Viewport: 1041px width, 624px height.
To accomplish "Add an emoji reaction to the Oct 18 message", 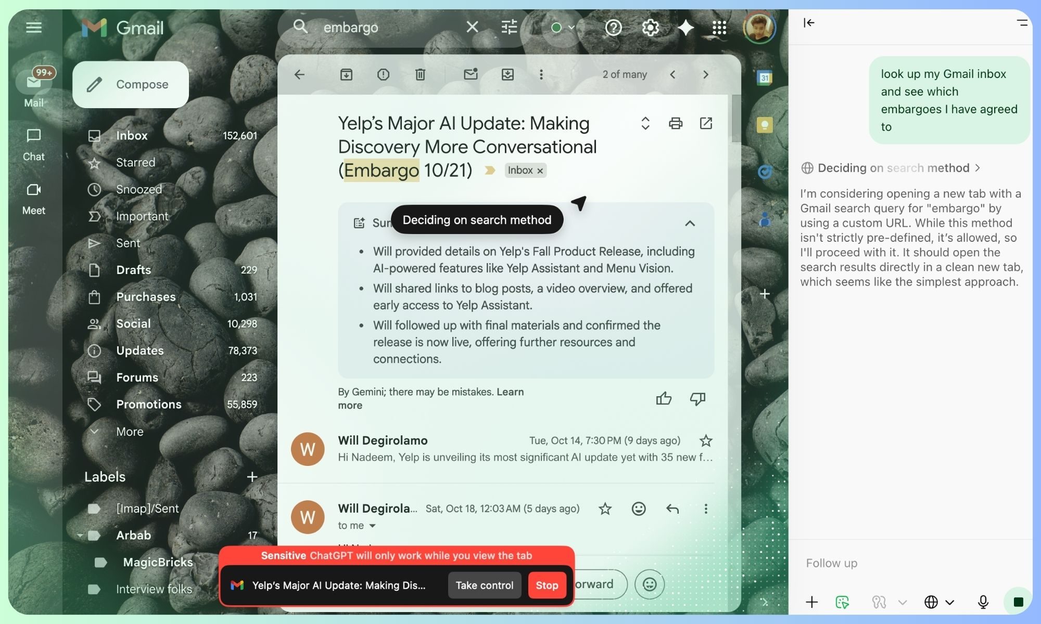I will click(639, 509).
